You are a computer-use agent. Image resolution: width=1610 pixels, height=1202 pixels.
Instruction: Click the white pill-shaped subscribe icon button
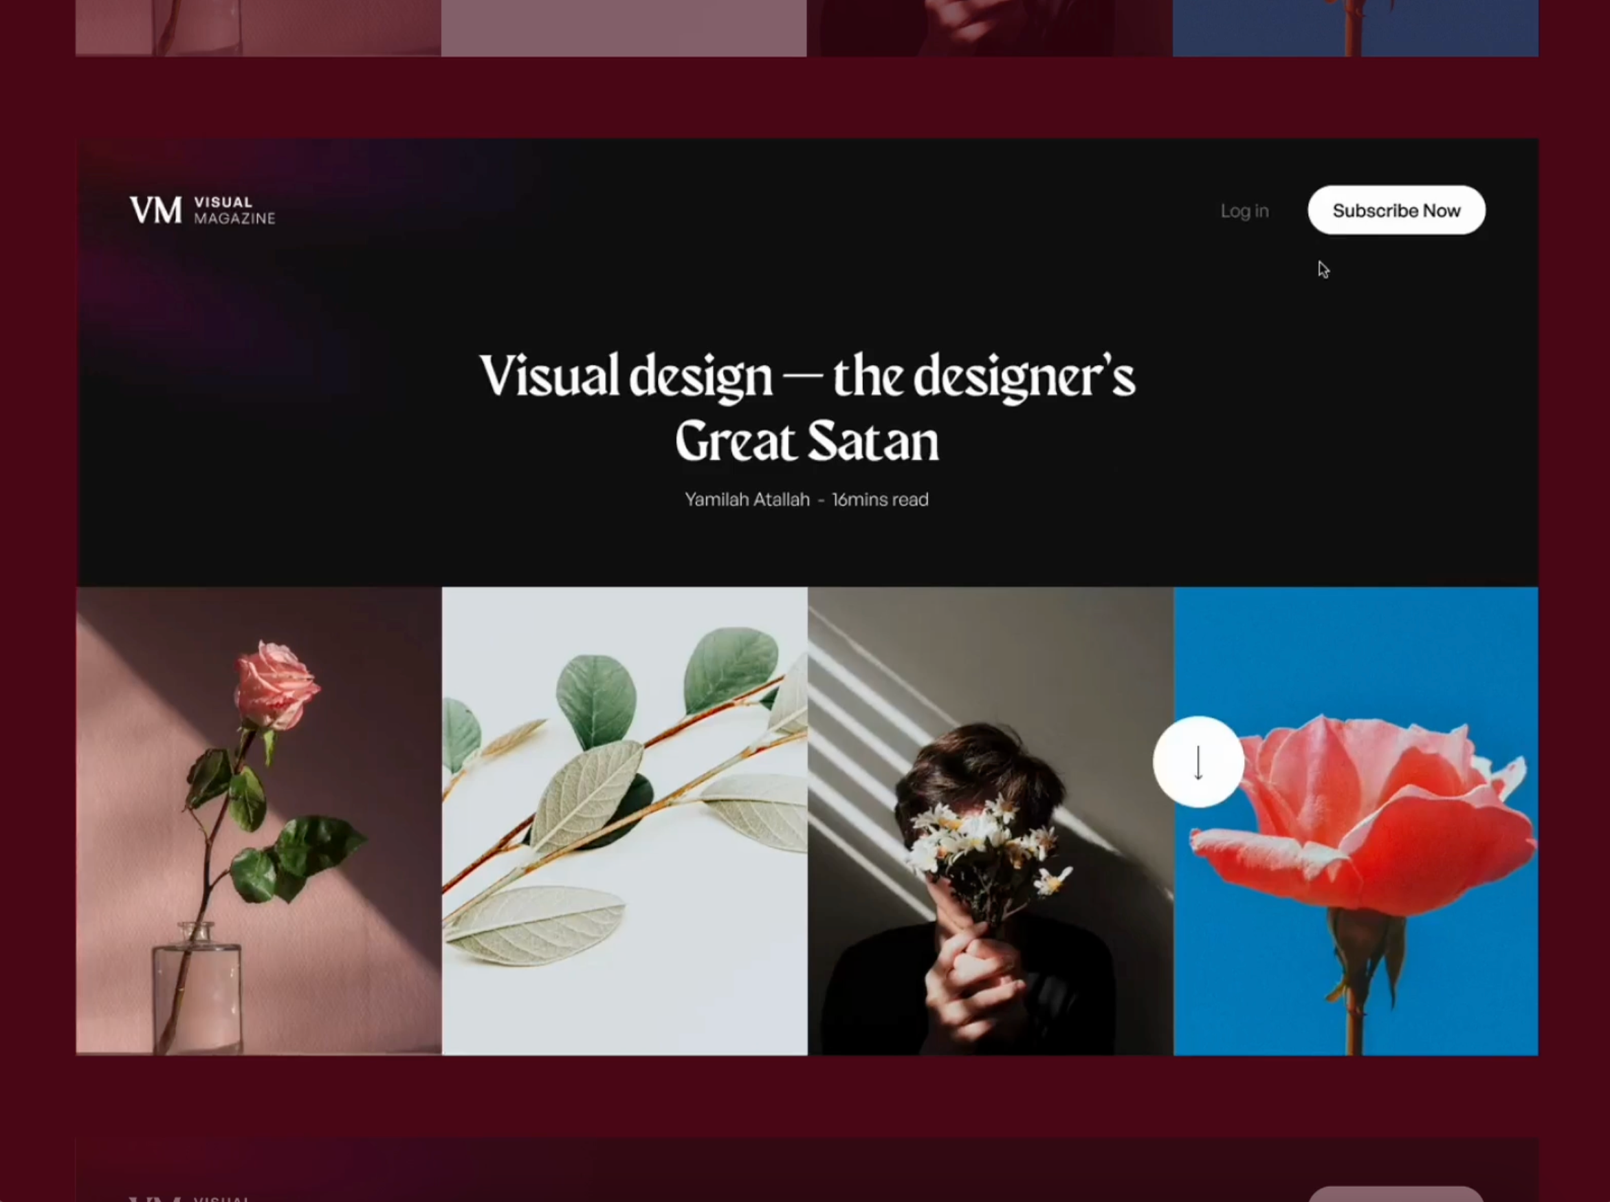1396,210
